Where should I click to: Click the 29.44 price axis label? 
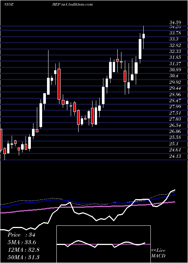pos(175,88)
